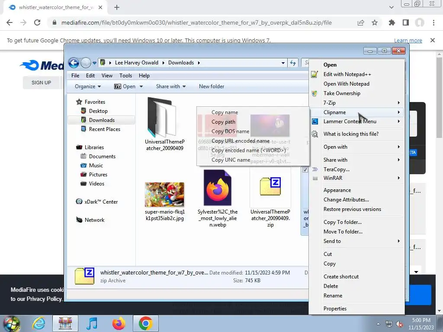
Task: Choose Rename in the context menu
Action: (333, 296)
